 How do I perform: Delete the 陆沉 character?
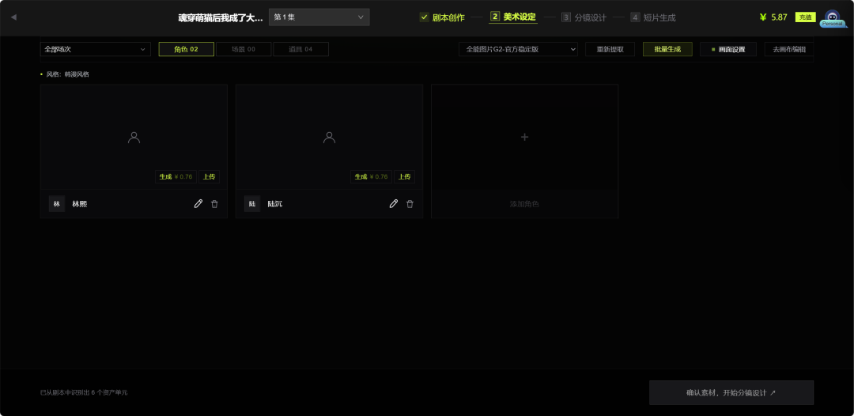point(410,203)
